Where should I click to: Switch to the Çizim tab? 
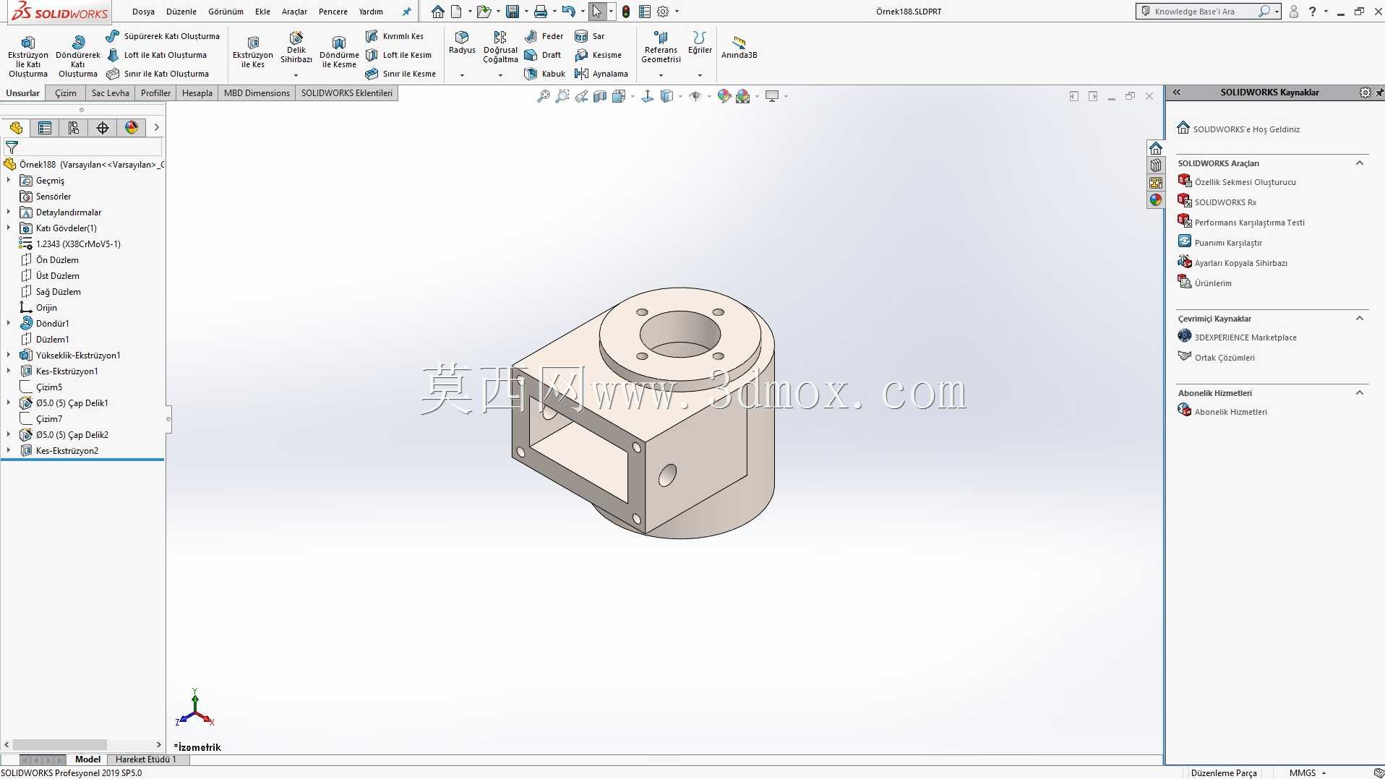tap(65, 93)
